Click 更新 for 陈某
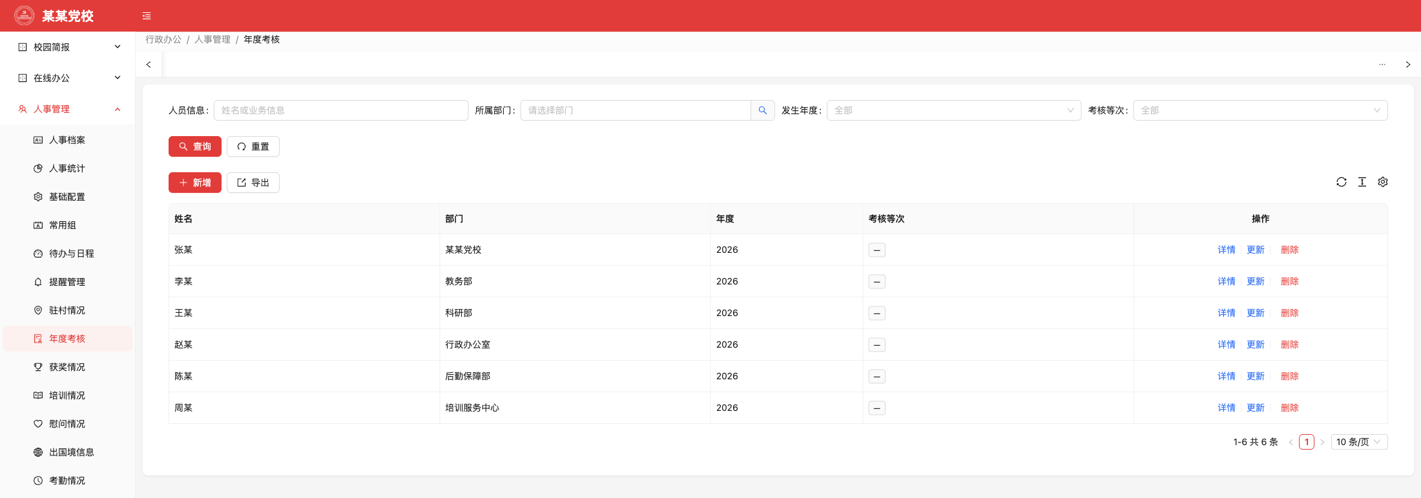 point(1255,376)
